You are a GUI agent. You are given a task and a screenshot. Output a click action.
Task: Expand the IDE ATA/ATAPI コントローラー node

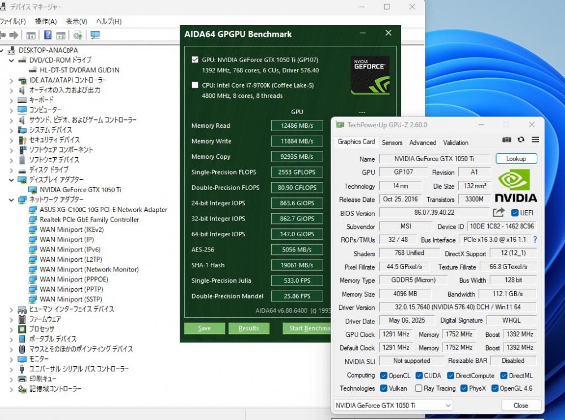coord(11,80)
